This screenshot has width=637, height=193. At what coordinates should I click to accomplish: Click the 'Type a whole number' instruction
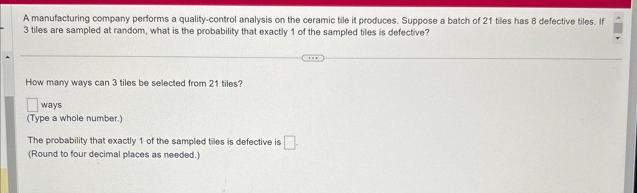(x=75, y=118)
